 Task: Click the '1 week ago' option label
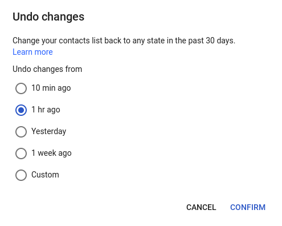(x=51, y=154)
